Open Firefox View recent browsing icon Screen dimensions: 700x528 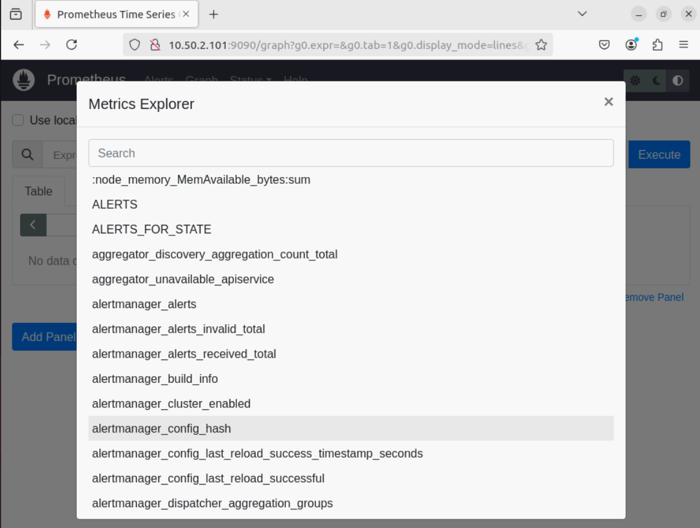pyautogui.click(x=15, y=14)
